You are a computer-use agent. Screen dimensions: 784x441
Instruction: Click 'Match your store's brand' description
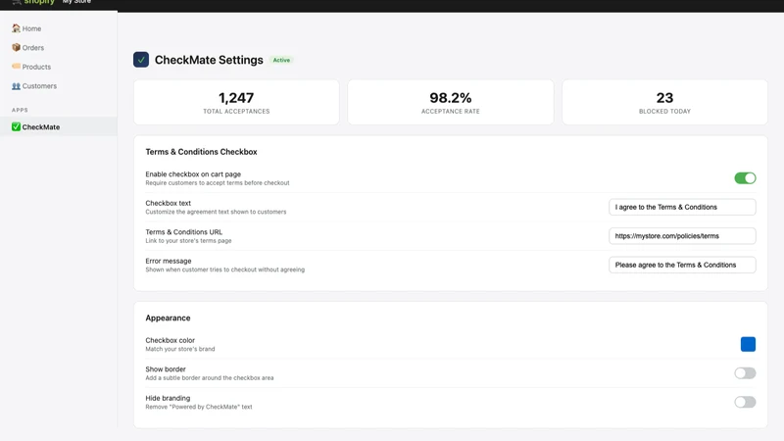click(180, 349)
